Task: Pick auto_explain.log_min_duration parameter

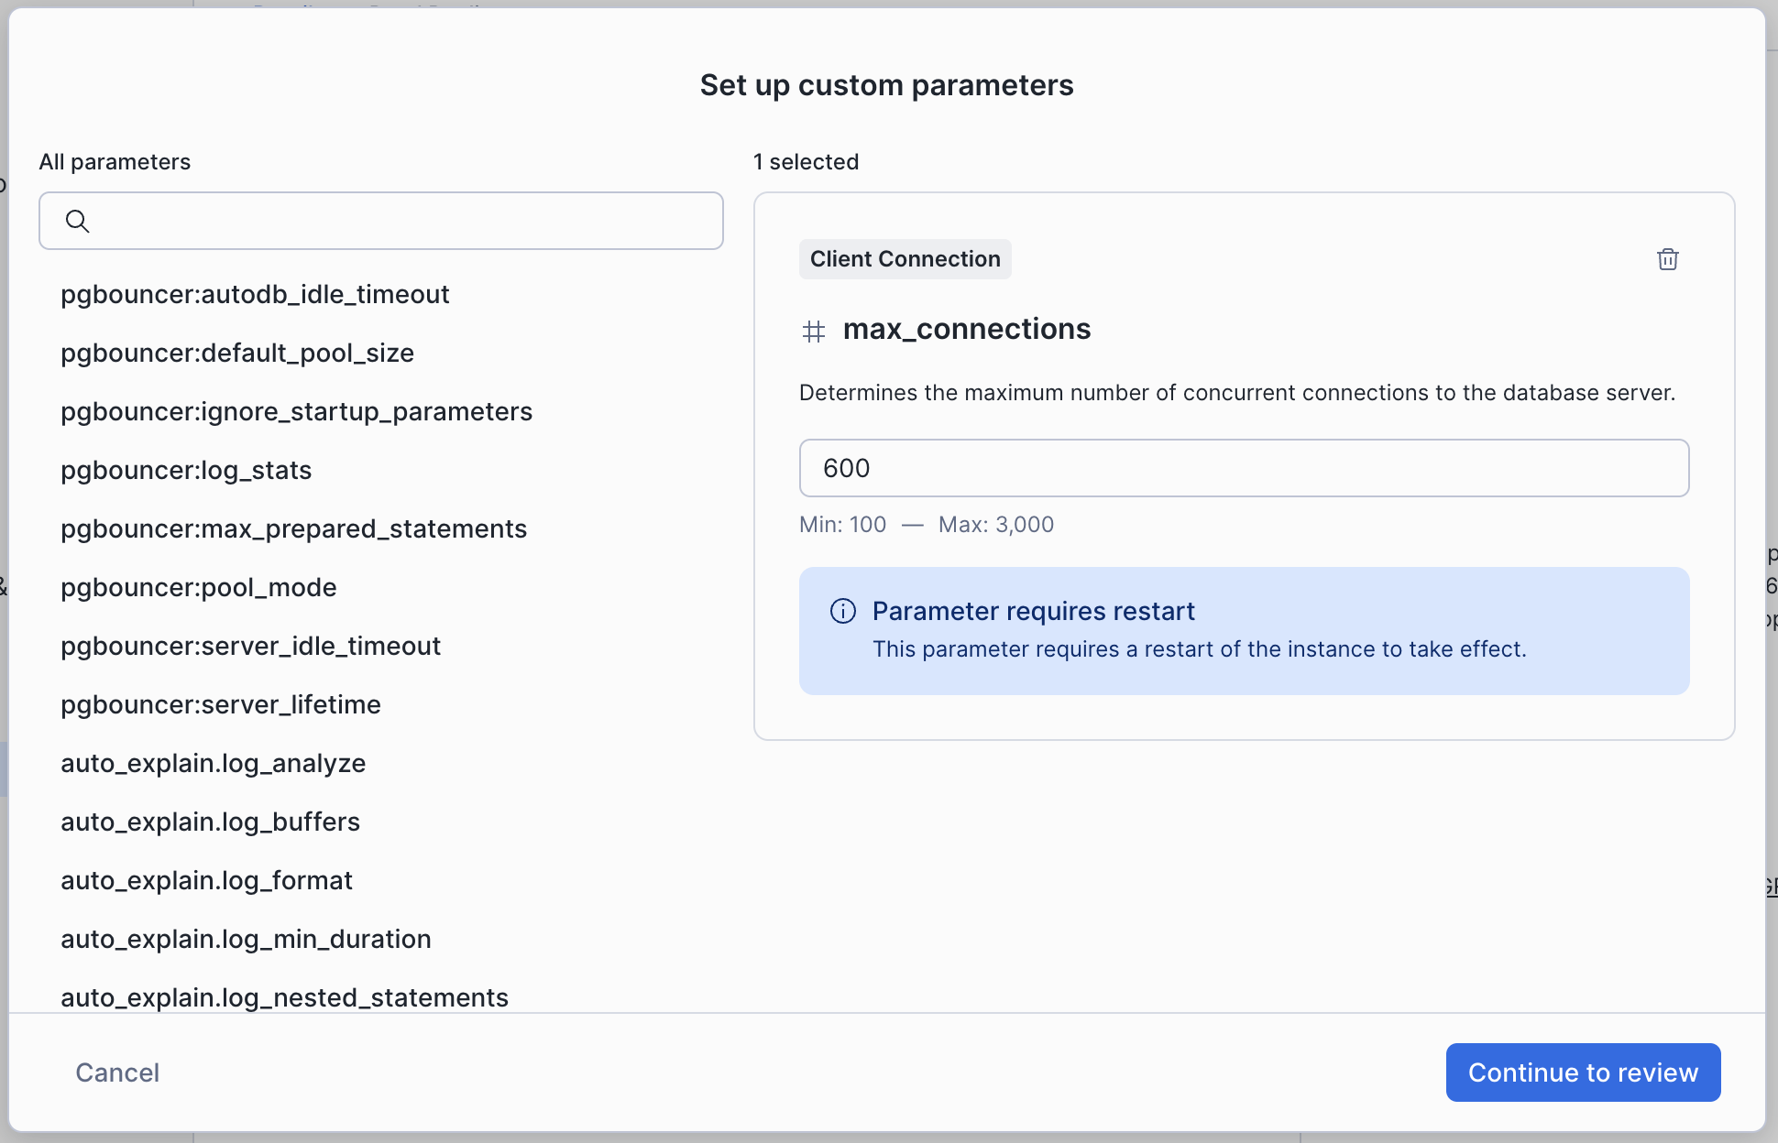Action: pyautogui.click(x=246, y=939)
